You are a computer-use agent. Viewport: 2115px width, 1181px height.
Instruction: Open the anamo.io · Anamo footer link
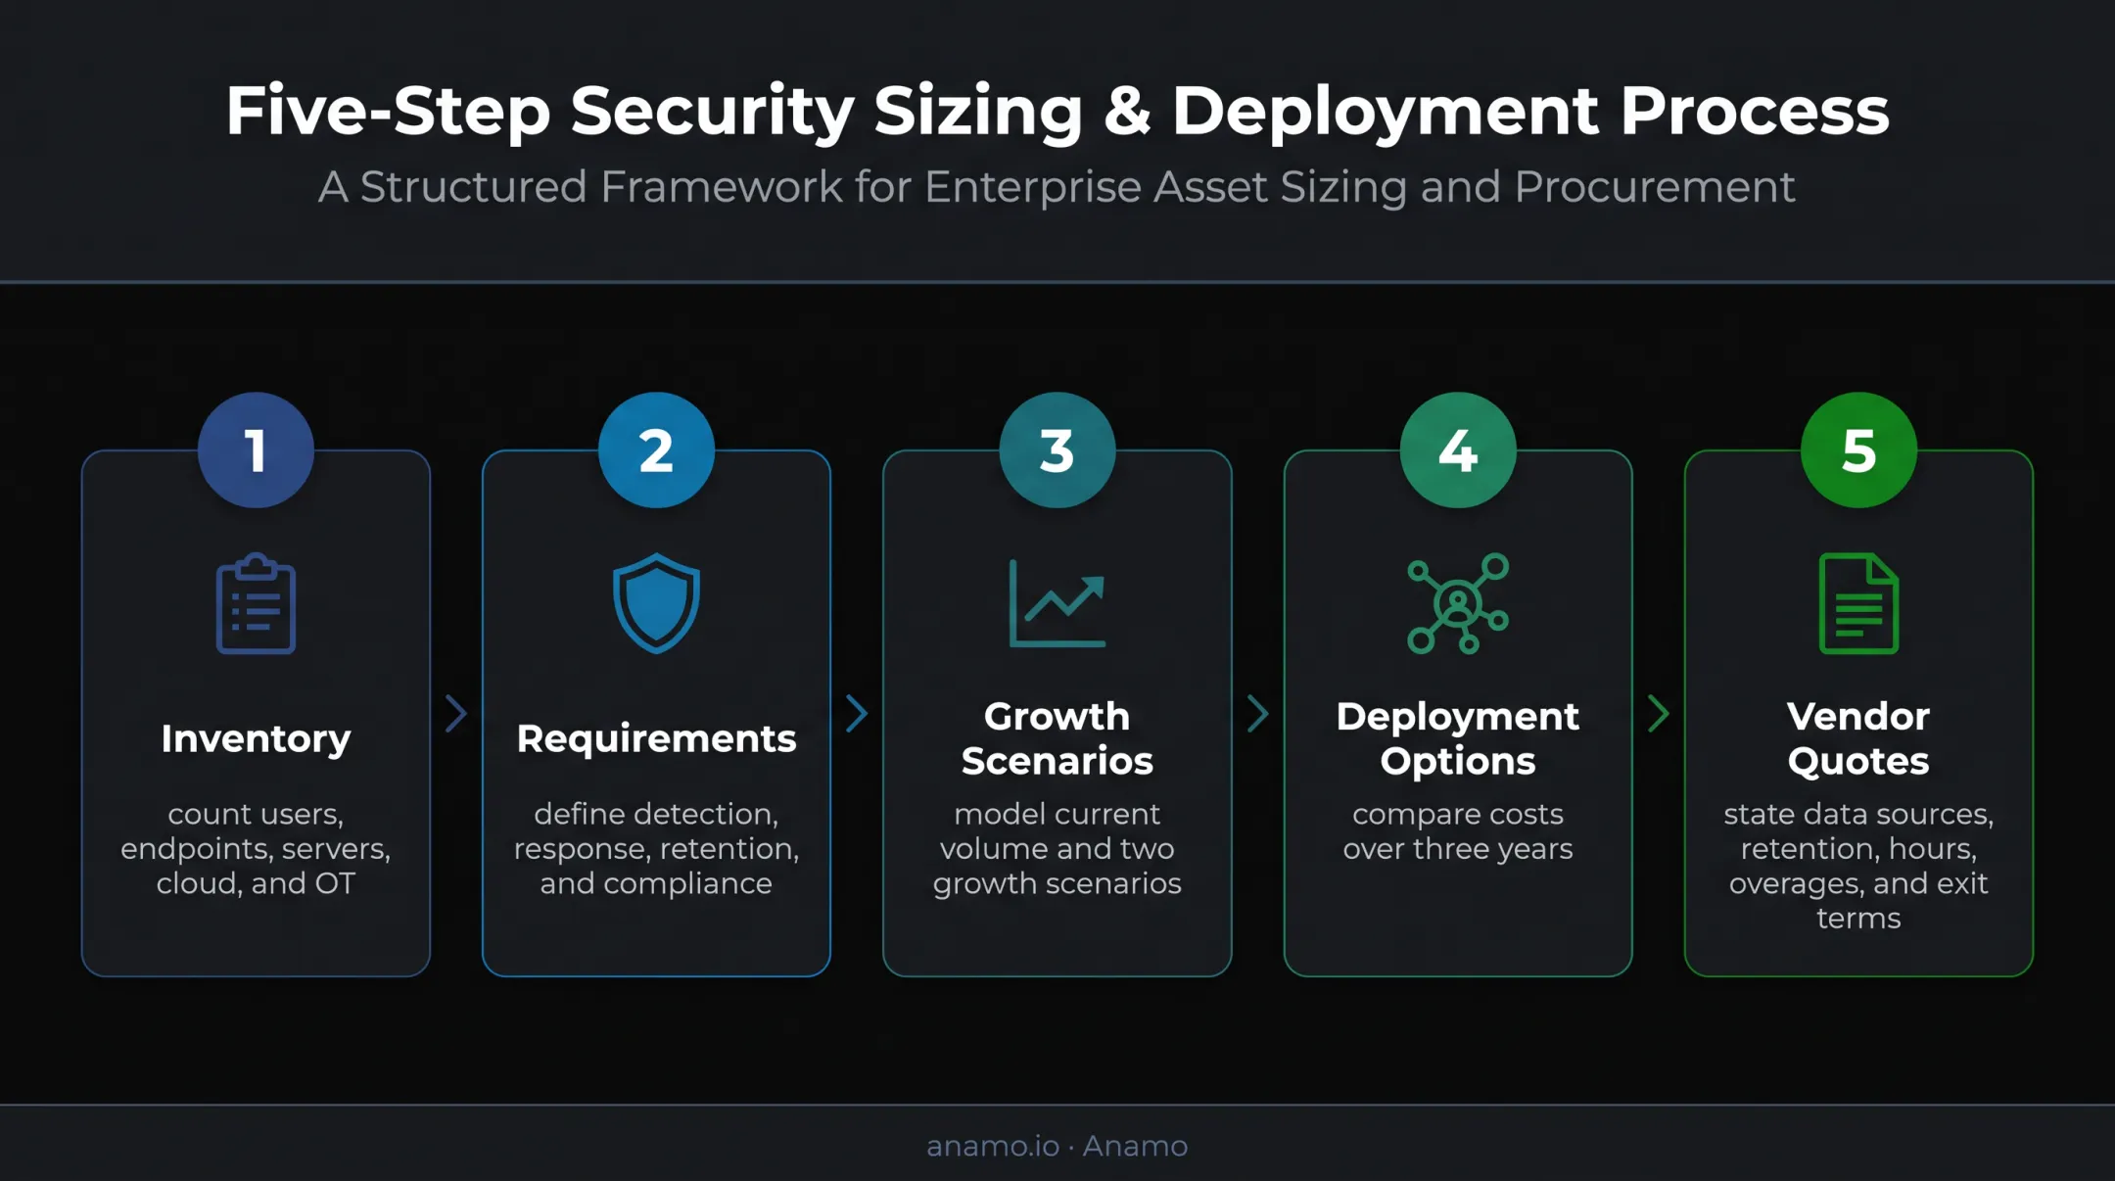coord(1057,1146)
